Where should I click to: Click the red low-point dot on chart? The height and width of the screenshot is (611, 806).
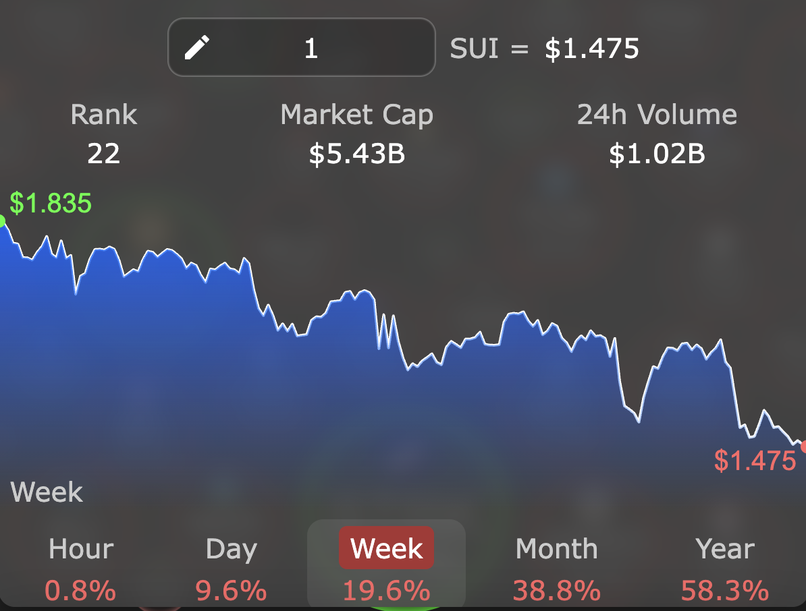(x=803, y=446)
